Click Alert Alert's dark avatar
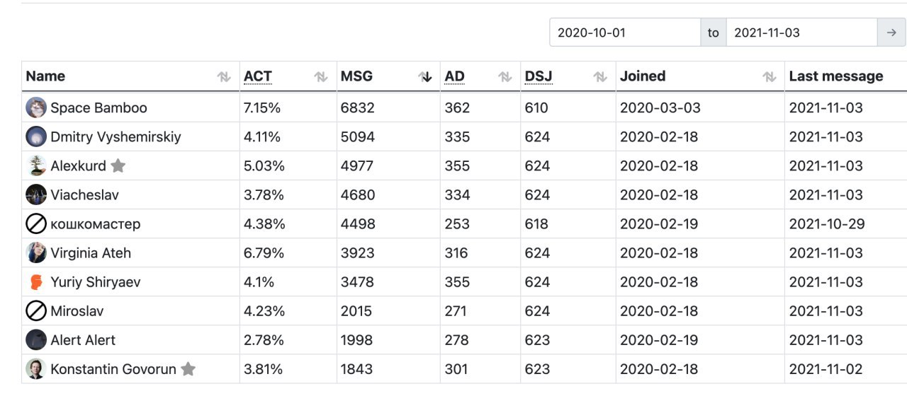 36,339
